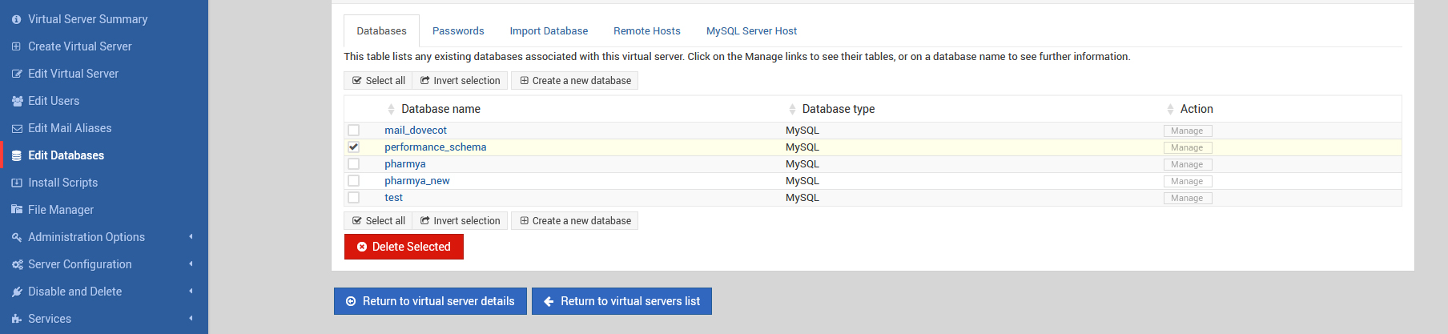Screen dimensions: 1448x334
Task: Click the Install Scripts sidebar icon
Action: coord(17,183)
